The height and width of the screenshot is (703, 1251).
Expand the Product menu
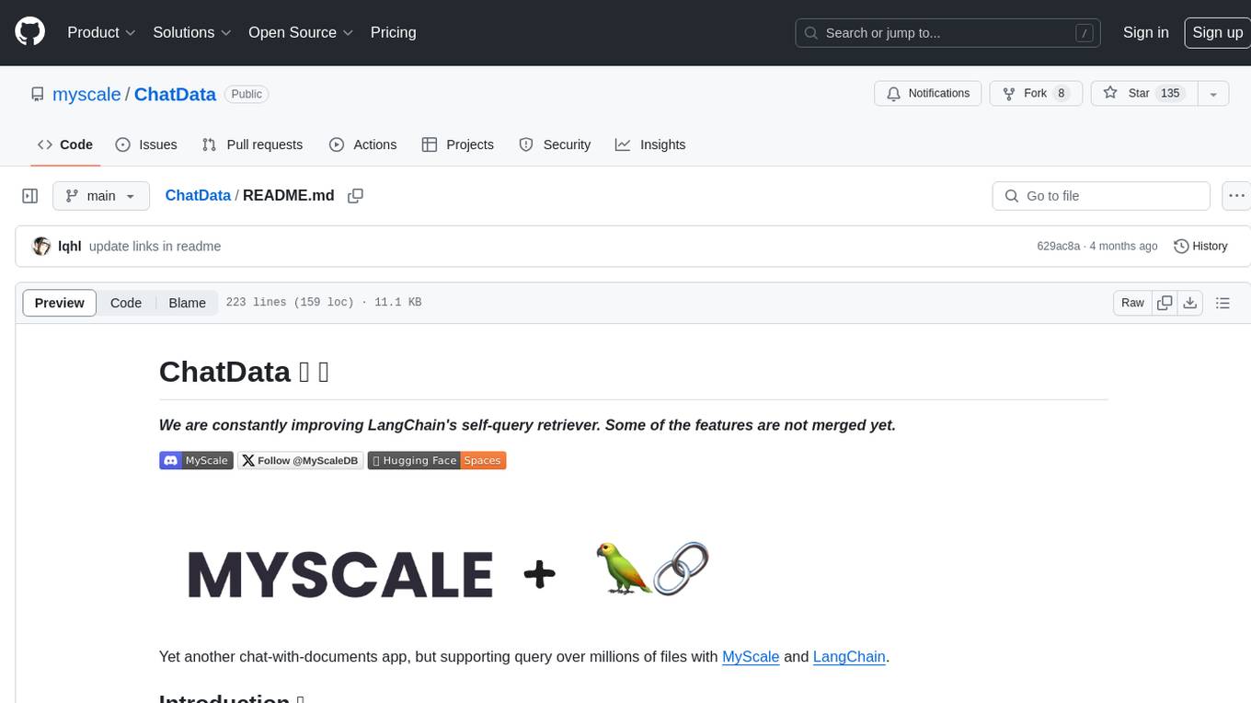[101, 32]
